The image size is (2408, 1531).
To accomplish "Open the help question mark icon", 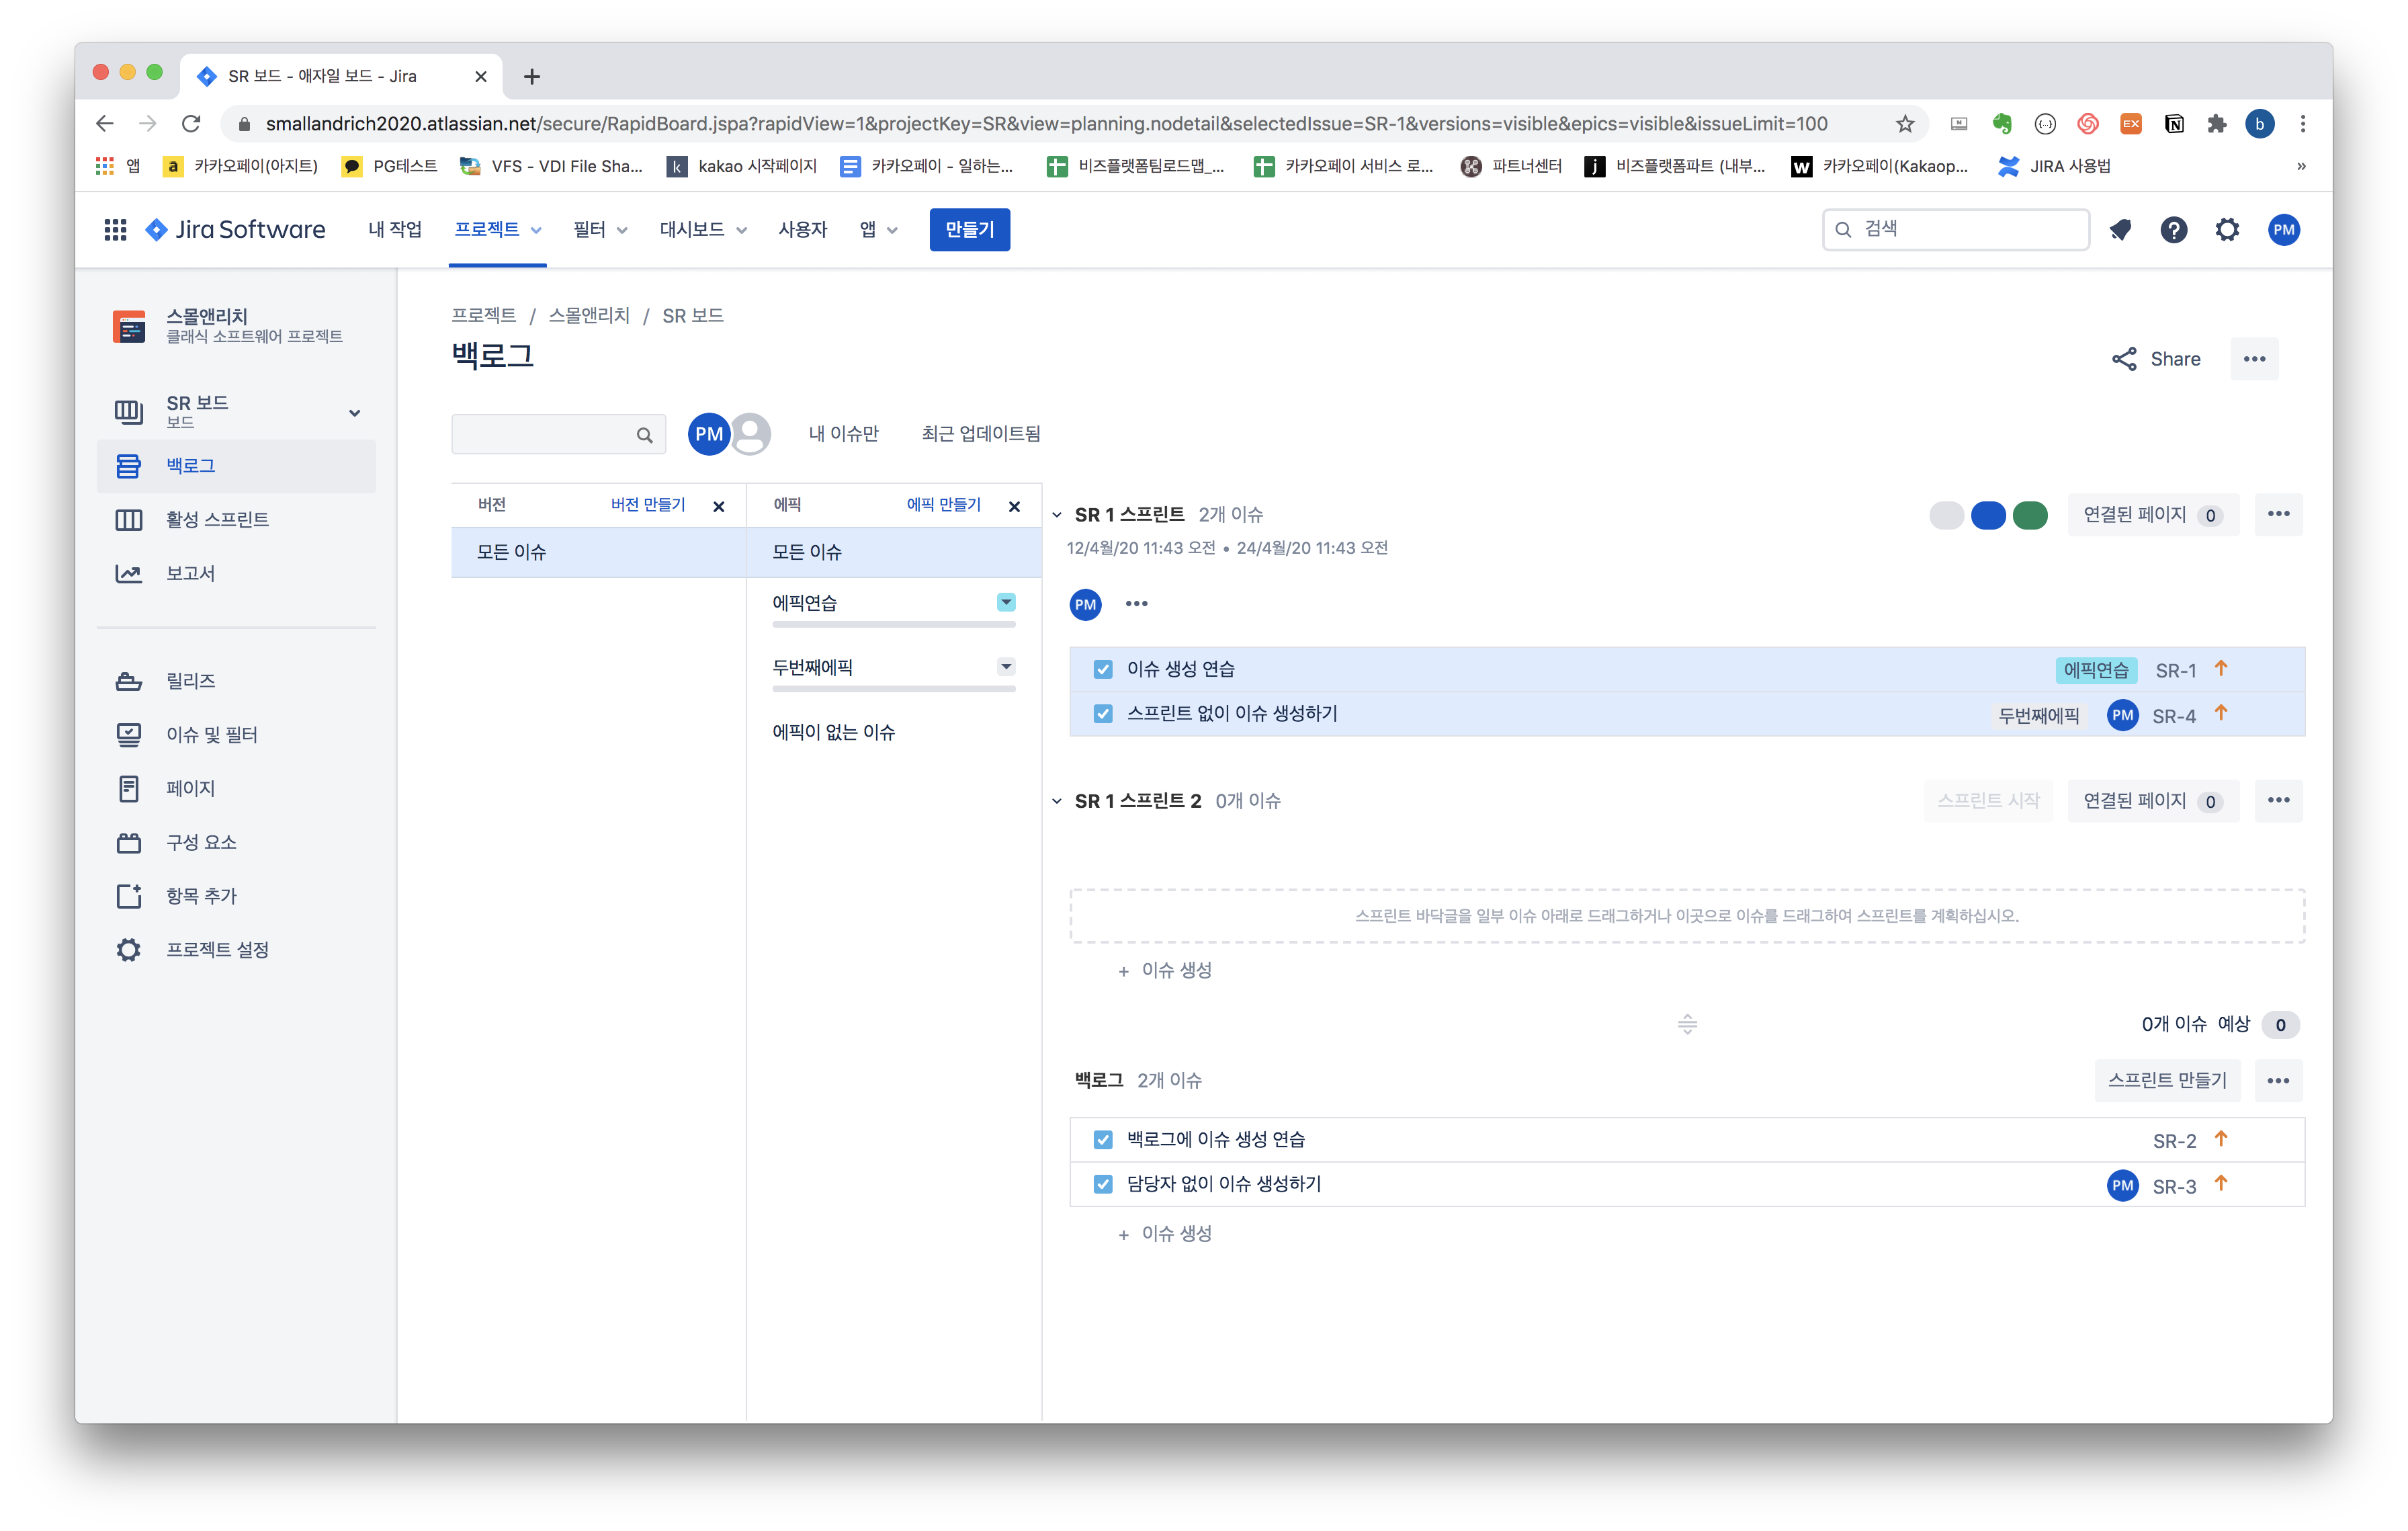I will click(2173, 230).
